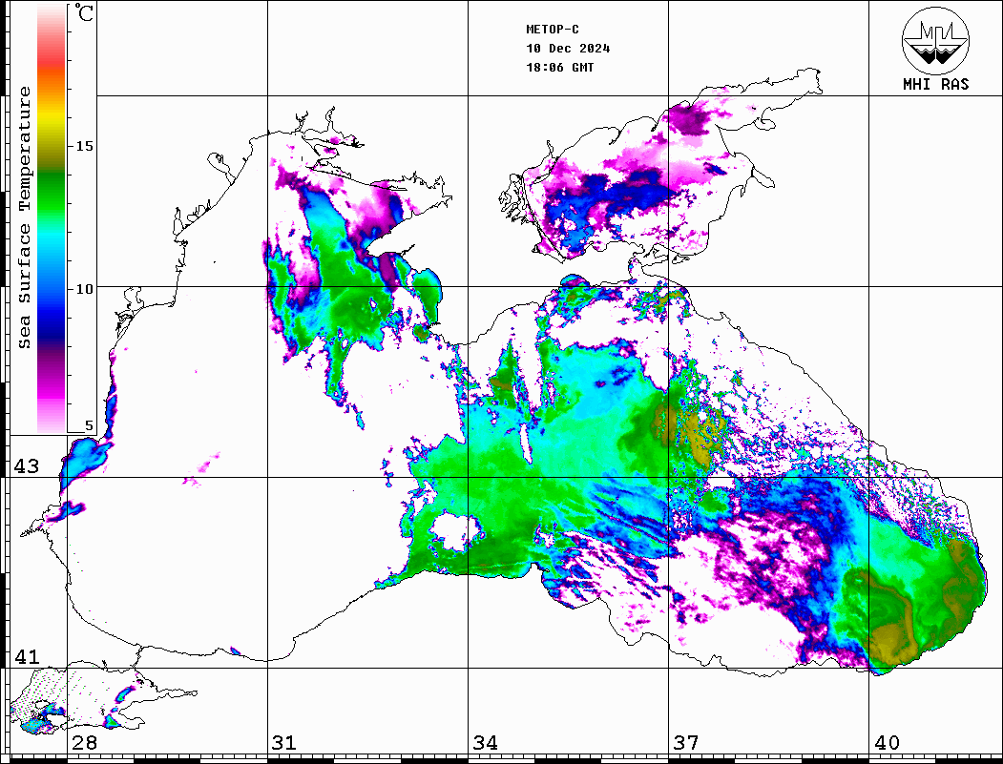
Task: Click the longitude label 37
Action: click(686, 743)
